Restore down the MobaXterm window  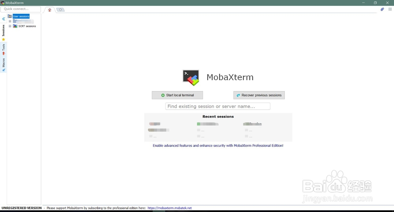click(375, 3)
